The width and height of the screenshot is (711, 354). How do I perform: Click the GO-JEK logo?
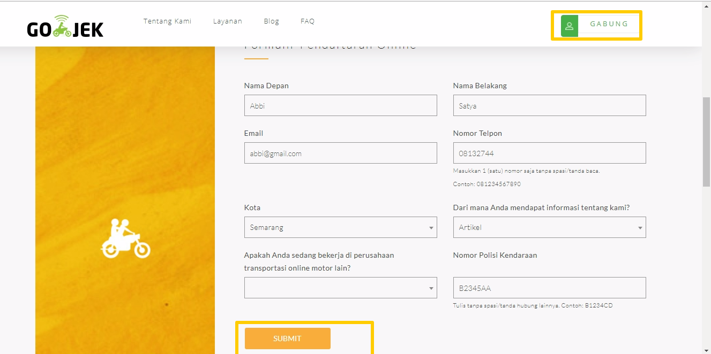(x=64, y=26)
